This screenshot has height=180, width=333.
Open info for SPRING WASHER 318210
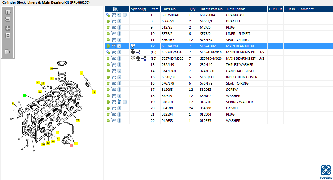(125, 102)
